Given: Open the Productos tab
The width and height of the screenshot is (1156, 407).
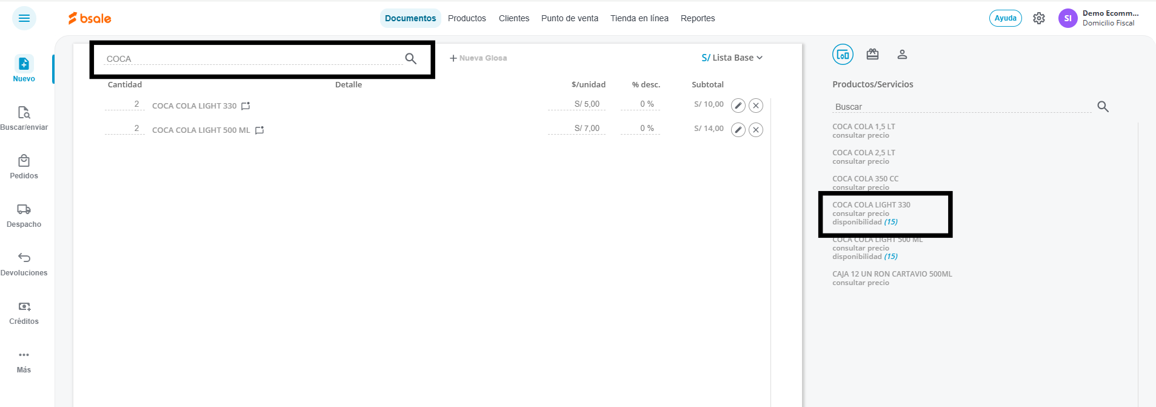Looking at the screenshot, I should [x=467, y=18].
